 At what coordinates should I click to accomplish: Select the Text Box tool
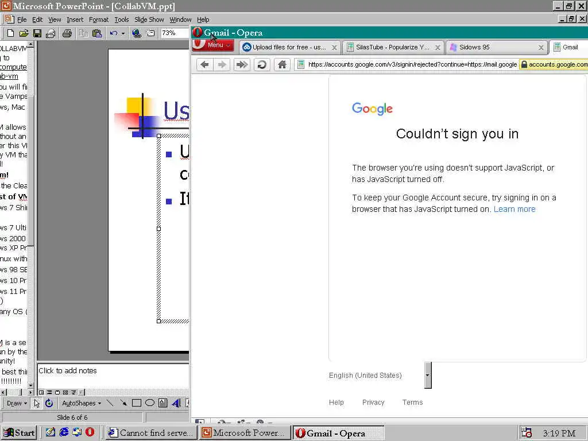tap(163, 403)
